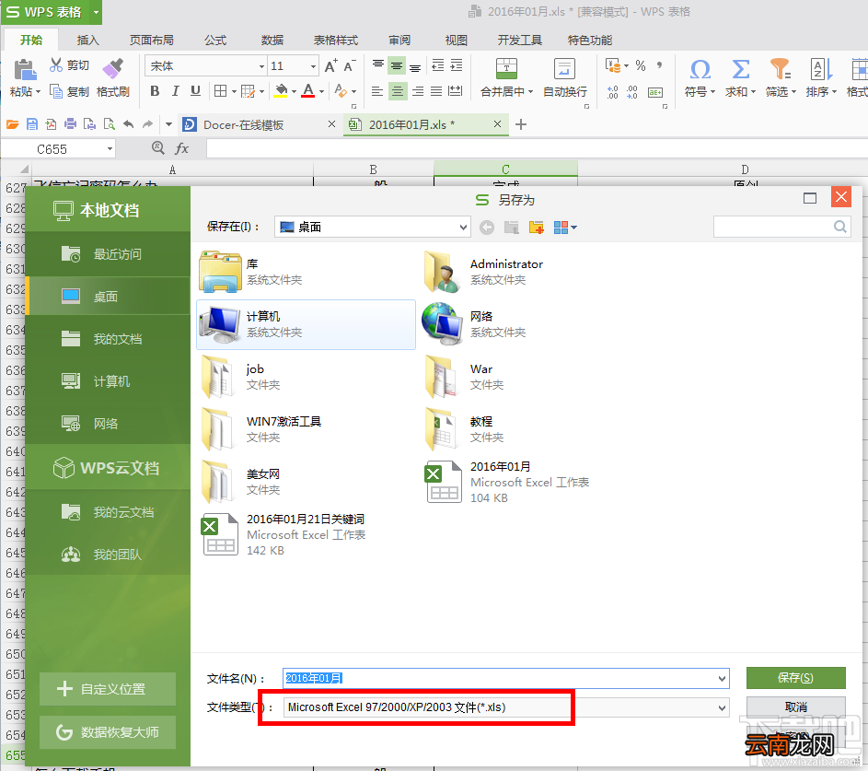Open the cell name box dropdown

pos(110,148)
